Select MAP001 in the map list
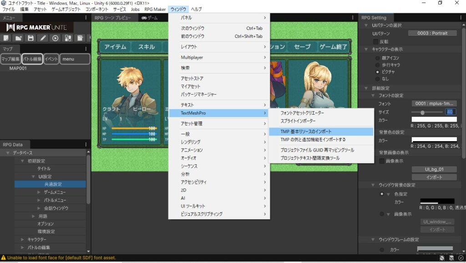The image size is (466, 263). [18, 68]
